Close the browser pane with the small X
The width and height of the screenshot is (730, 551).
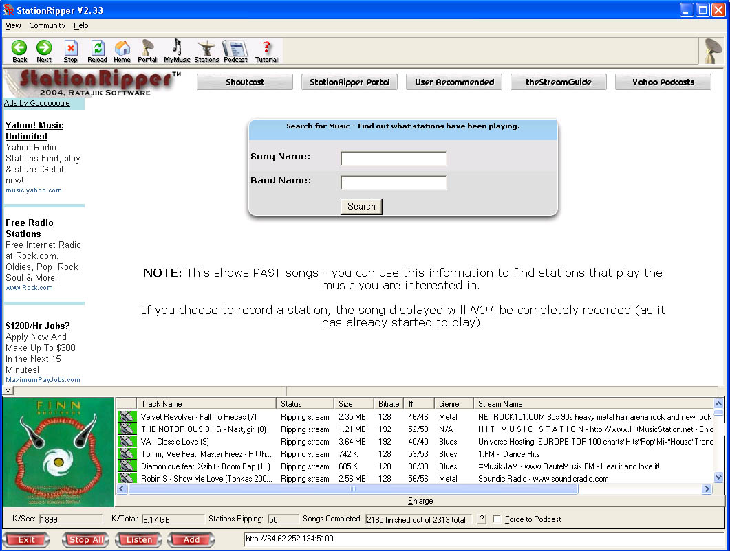click(8, 391)
